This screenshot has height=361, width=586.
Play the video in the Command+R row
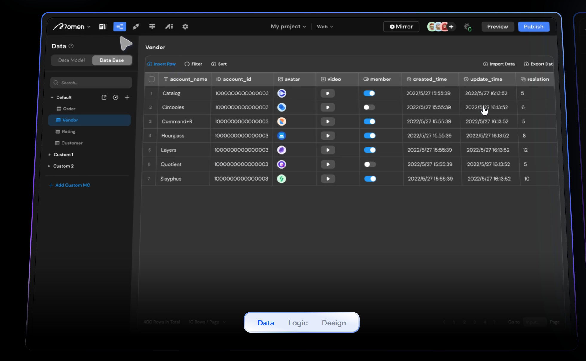[x=328, y=121]
